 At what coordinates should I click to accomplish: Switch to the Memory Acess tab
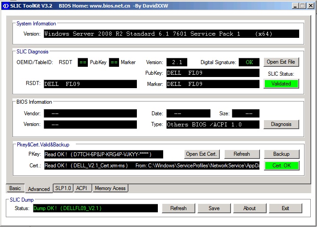110,188
